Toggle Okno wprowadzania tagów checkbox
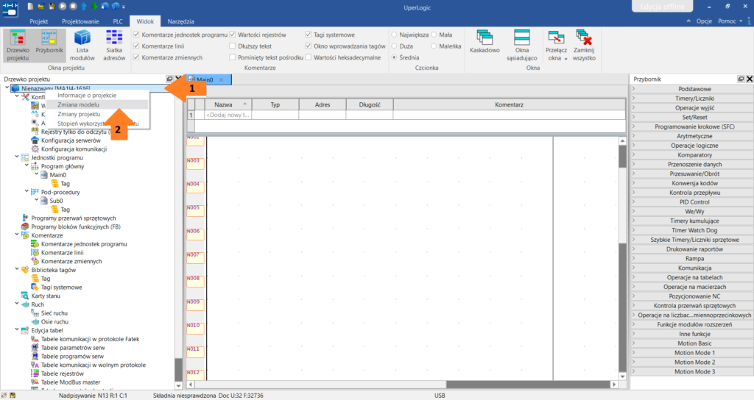Viewport: 754px width, 400px height. pos(309,46)
